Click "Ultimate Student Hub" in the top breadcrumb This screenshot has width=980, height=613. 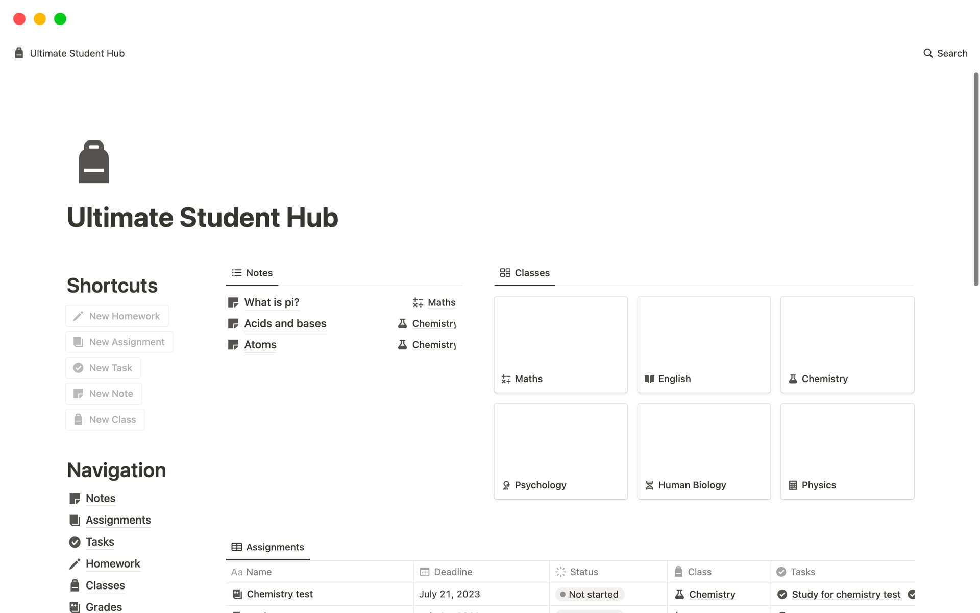tap(77, 53)
